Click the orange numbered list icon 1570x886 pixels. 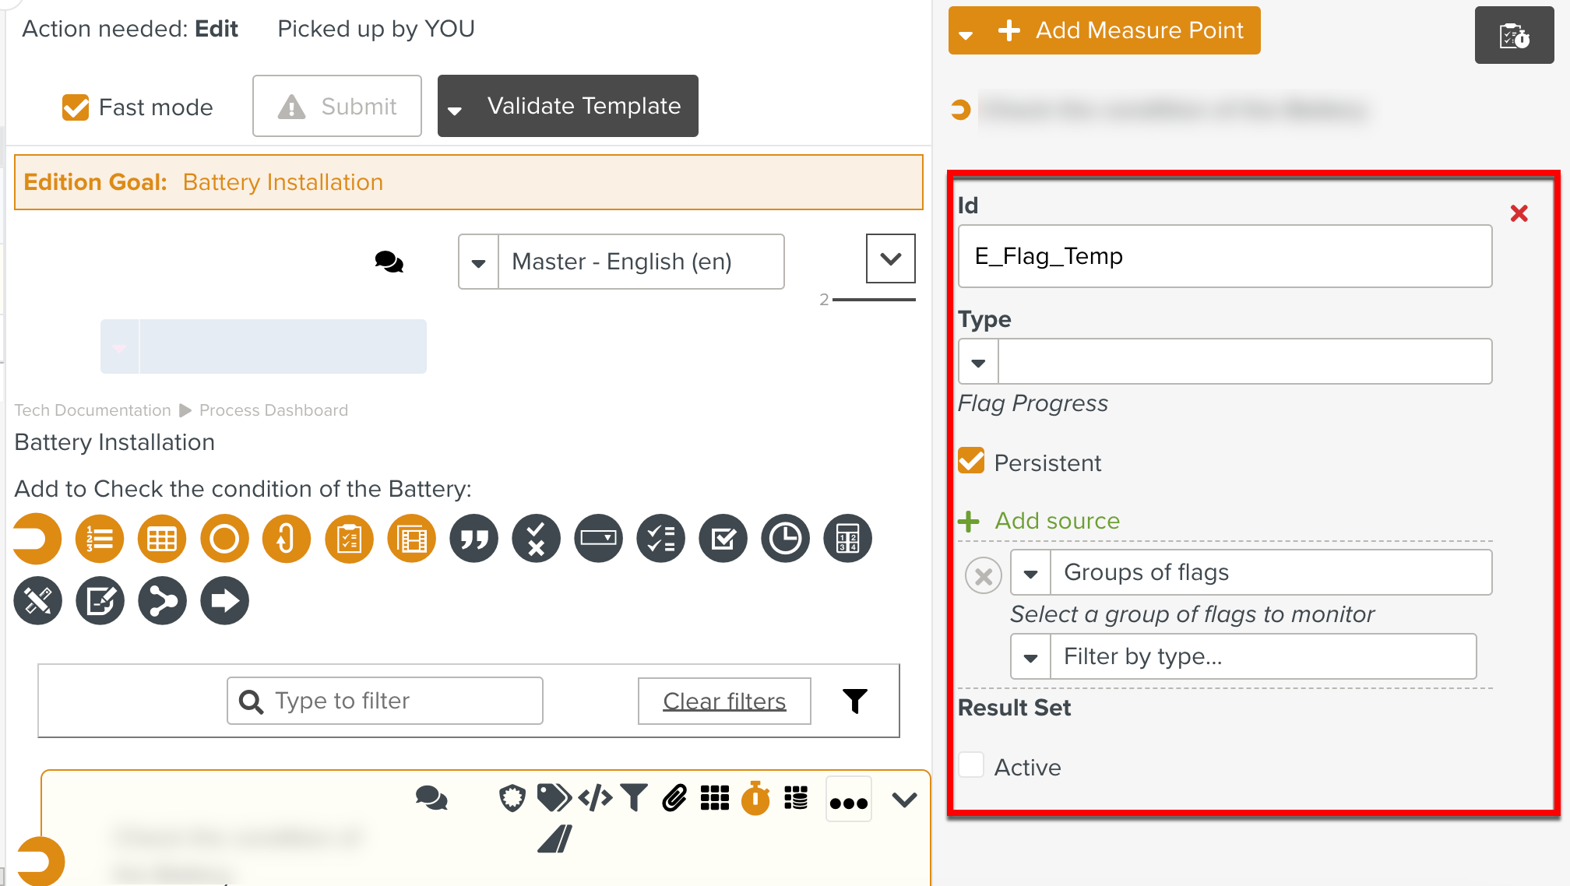pyautogui.click(x=100, y=538)
